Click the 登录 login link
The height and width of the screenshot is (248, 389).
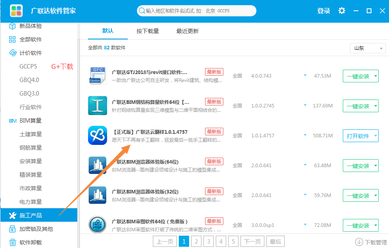click(324, 11)
